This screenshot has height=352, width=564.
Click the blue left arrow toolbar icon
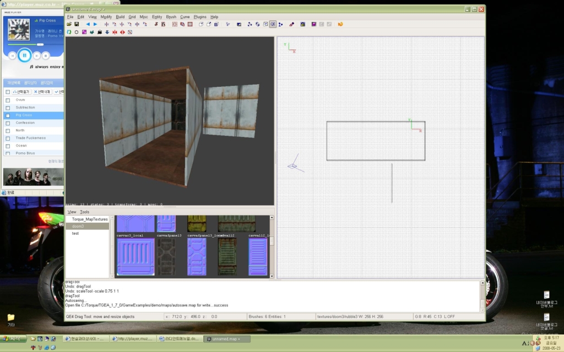[x=88, y=24]
